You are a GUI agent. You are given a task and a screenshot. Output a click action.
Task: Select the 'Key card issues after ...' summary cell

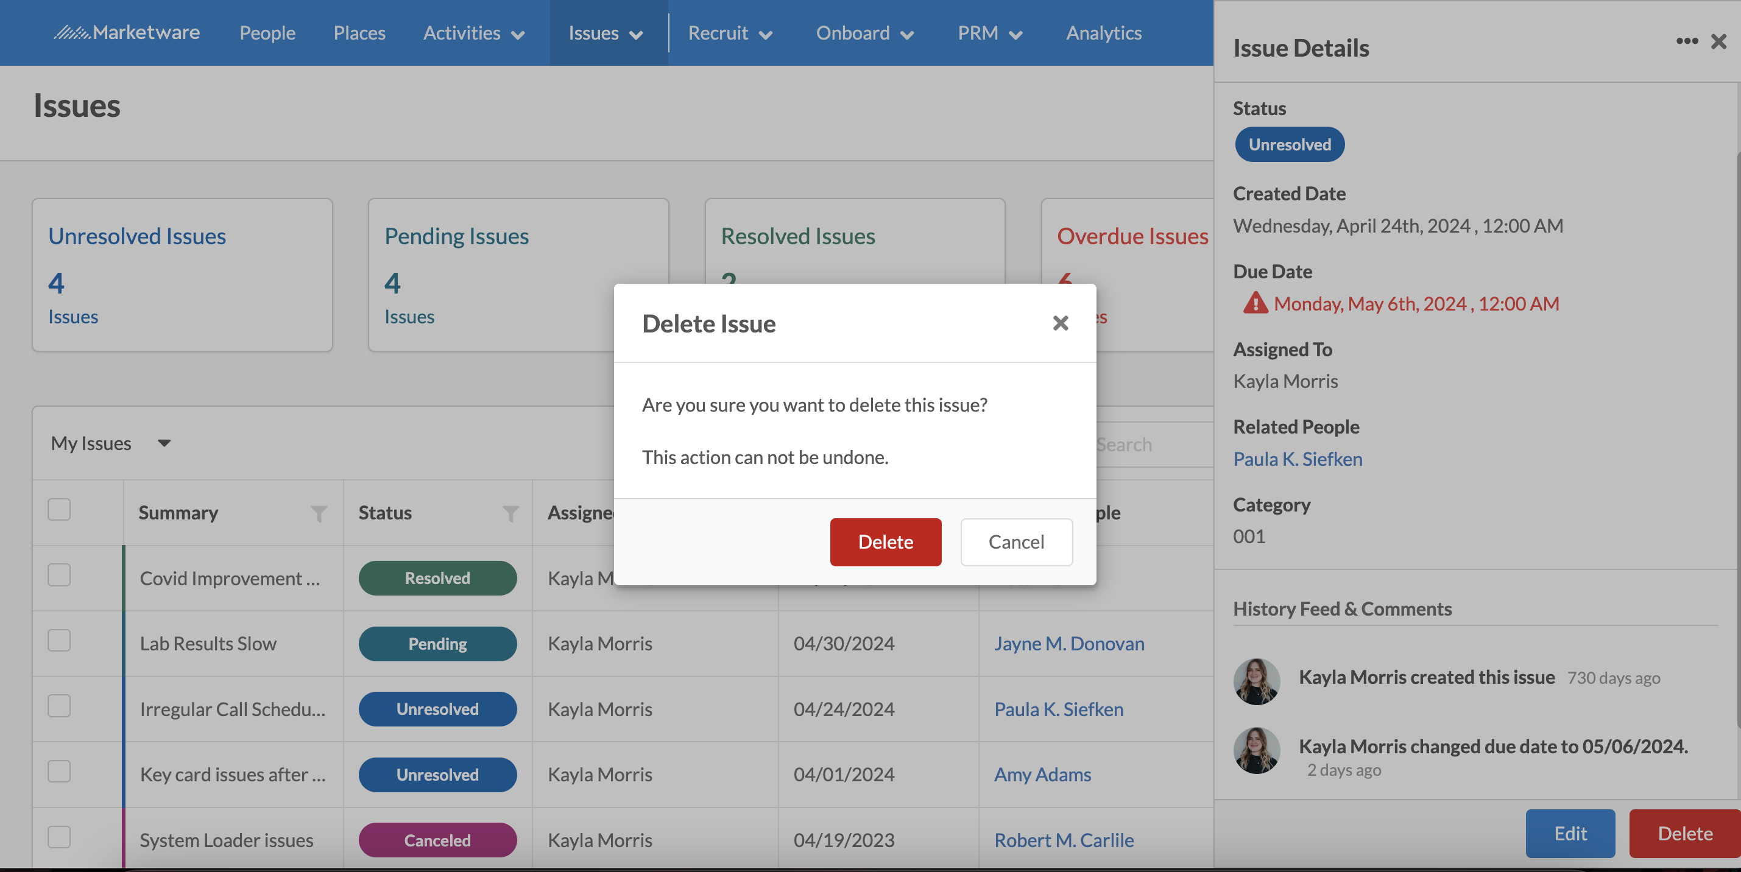[234, 775]
